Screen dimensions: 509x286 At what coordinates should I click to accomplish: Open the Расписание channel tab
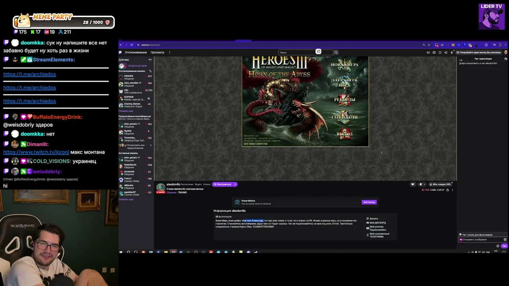(x=187, y=184)
